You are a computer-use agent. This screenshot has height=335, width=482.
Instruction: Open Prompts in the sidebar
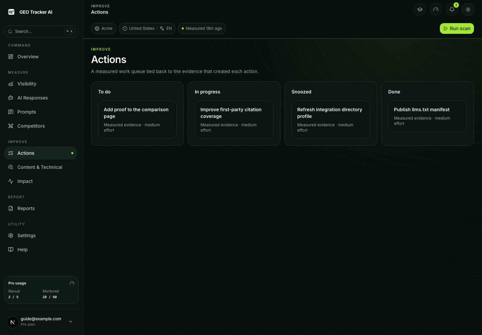click(41, 112)
